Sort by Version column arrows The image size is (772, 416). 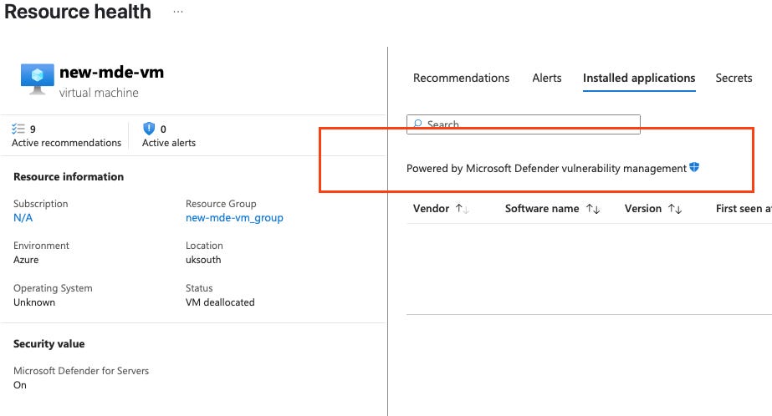click(x=674, y=209)
